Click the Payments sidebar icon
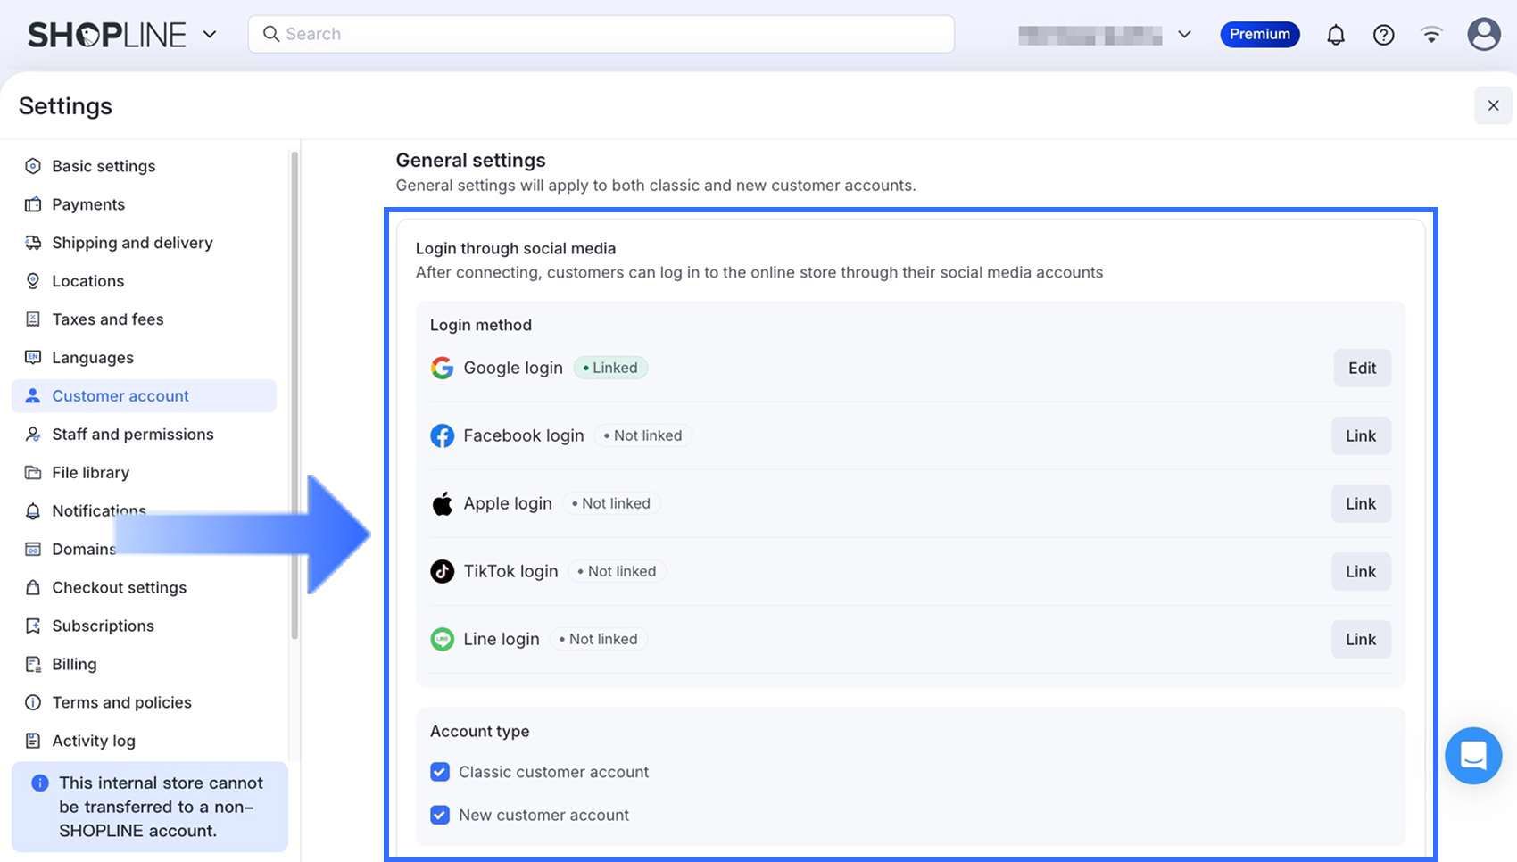 point(33,204)
